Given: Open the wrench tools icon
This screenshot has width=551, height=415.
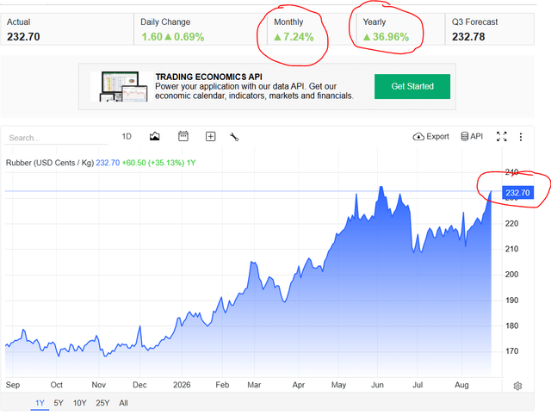Looking at the screenshot, I should coord(234,137).
